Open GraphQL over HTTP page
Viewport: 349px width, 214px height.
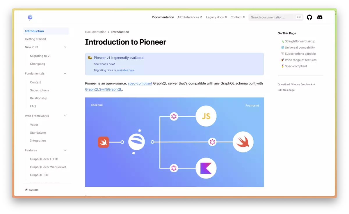[x=44, y=159]
